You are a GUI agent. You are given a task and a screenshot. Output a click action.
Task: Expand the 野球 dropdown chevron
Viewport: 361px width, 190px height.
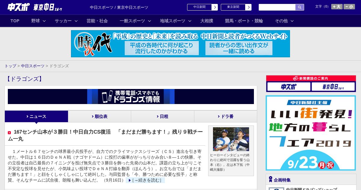(x=44, y=21)
